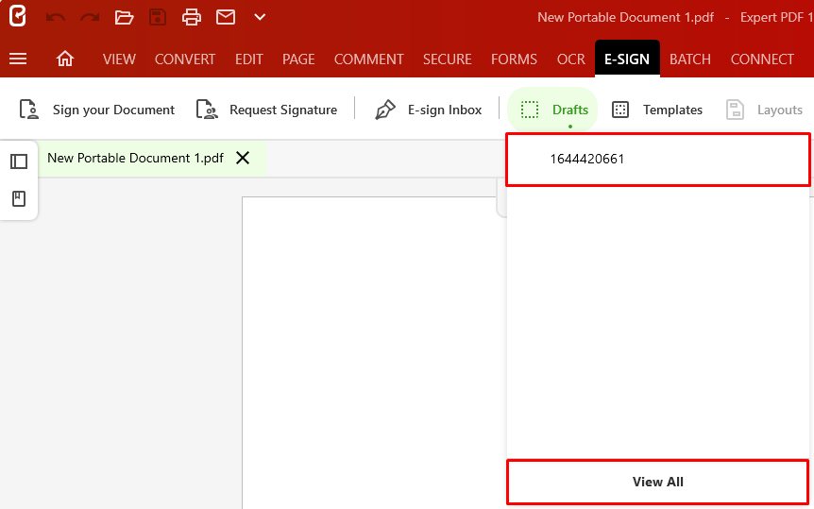This screenshot has height=509, width=814.
Task: Open the Templates label
Action: click(672, 110)
